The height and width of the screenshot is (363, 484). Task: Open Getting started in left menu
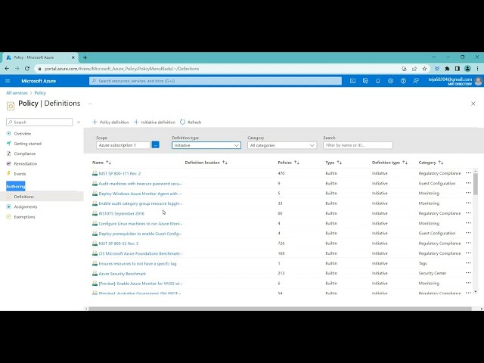tap(27, 144)
